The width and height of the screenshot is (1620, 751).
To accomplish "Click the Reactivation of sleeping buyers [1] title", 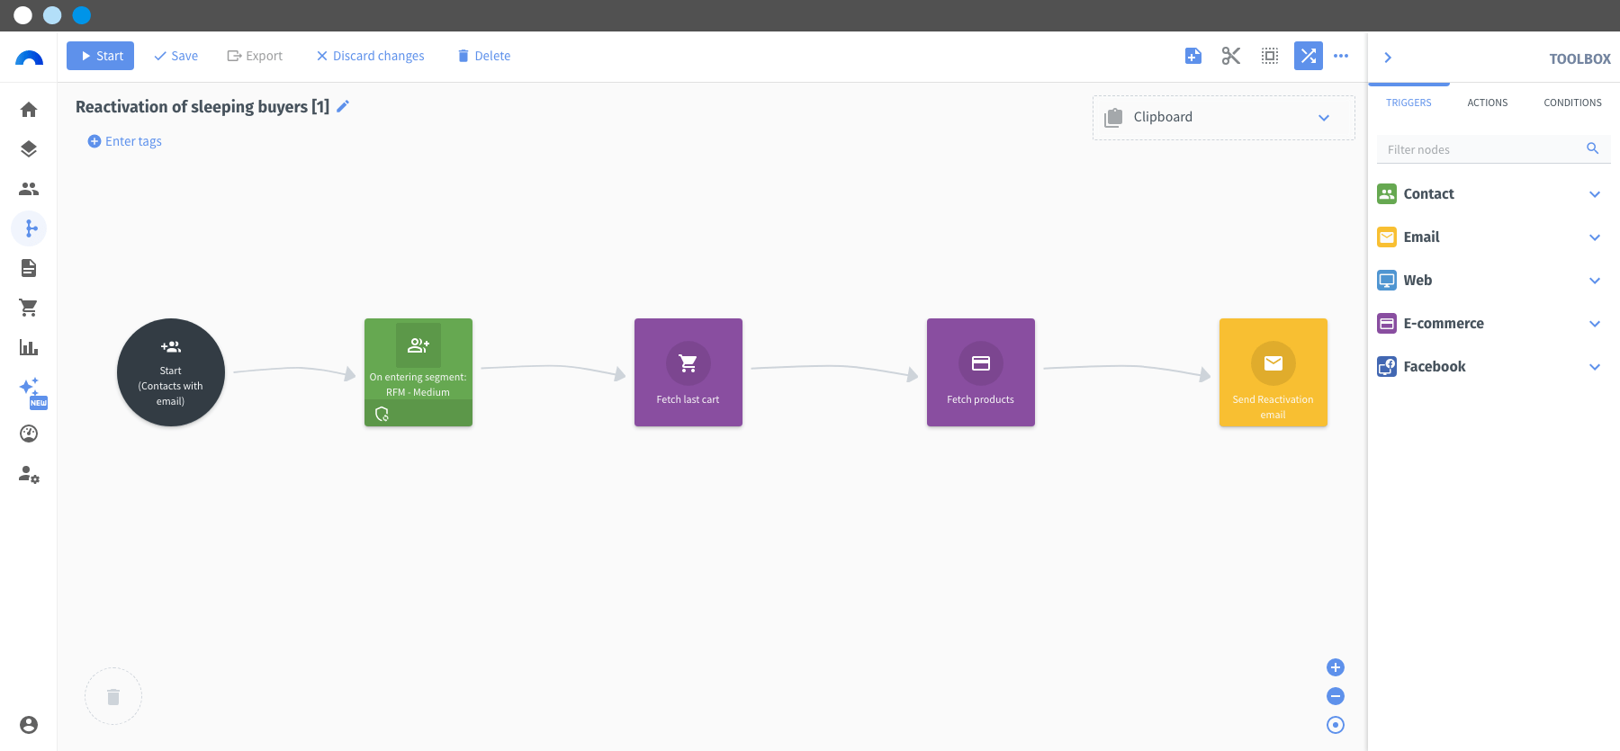I will [x=202, y=107].
